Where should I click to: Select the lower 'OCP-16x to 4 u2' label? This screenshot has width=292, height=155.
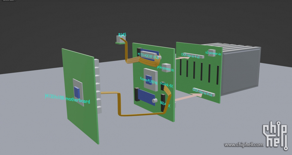[x=202, y=92]
